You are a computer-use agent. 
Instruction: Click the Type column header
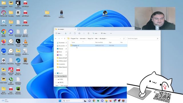110,42
